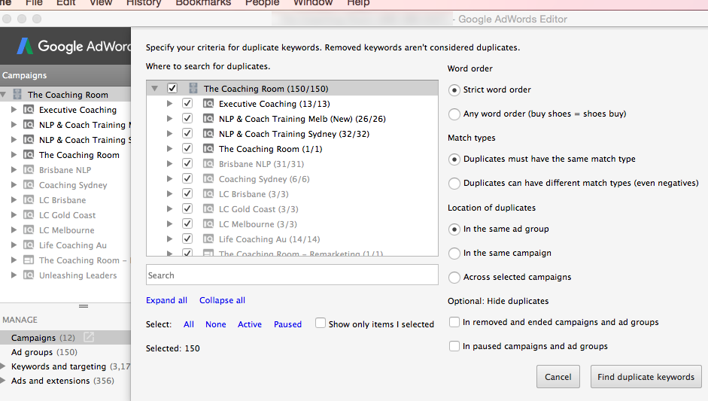This screenshot has height=401, width=708.
Task: Click the Cancel button
Action: click(x=558, y=377)
